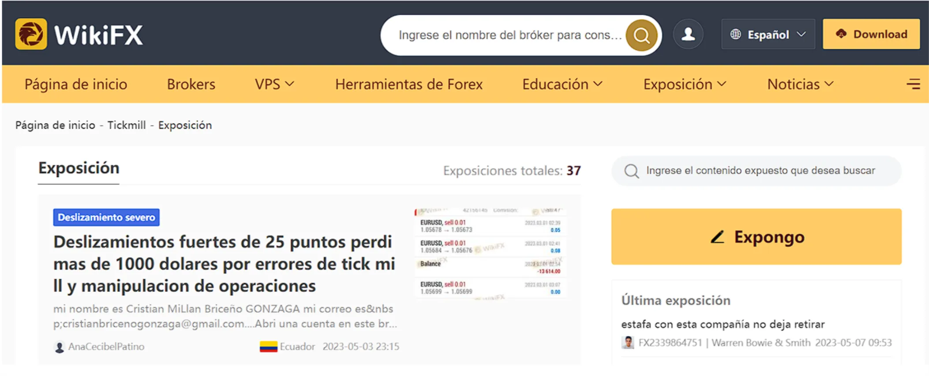Click 'FX2339864751 | Warren Bowie & Smith' text
Screen dimensions: 929x376
724,343
